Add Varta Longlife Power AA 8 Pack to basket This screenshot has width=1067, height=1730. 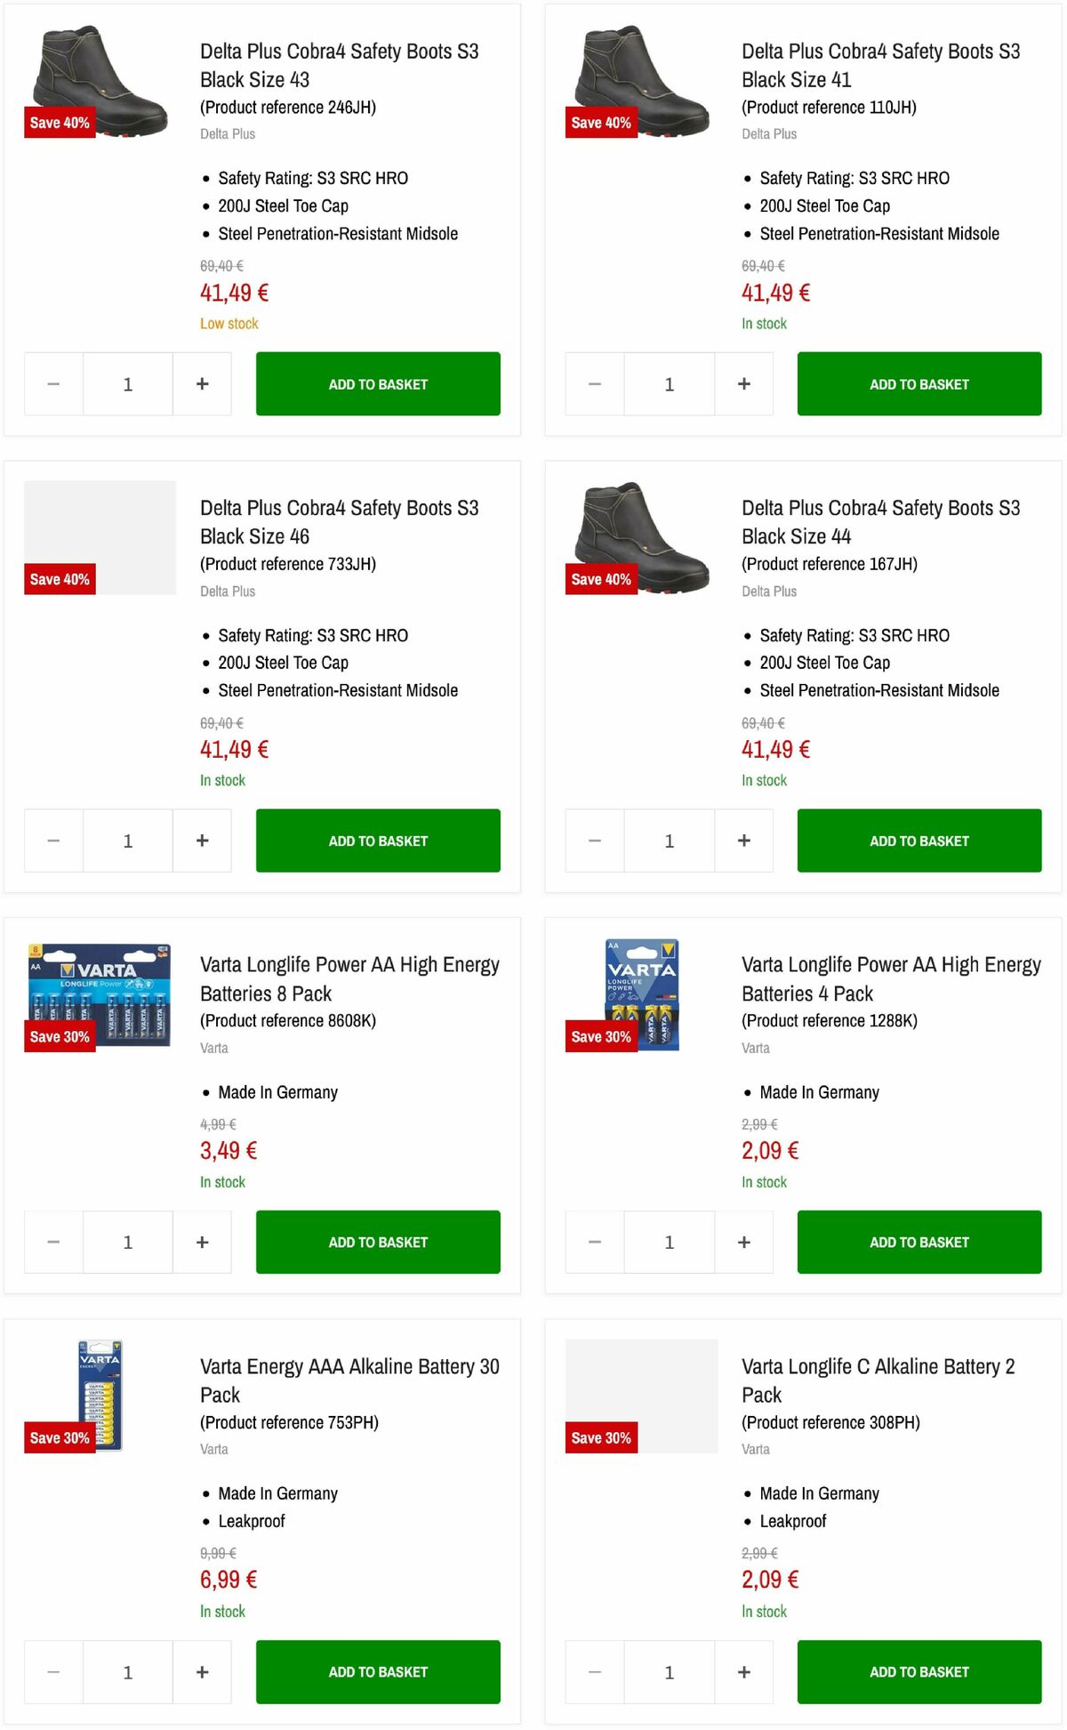[x=377, y=1242]
